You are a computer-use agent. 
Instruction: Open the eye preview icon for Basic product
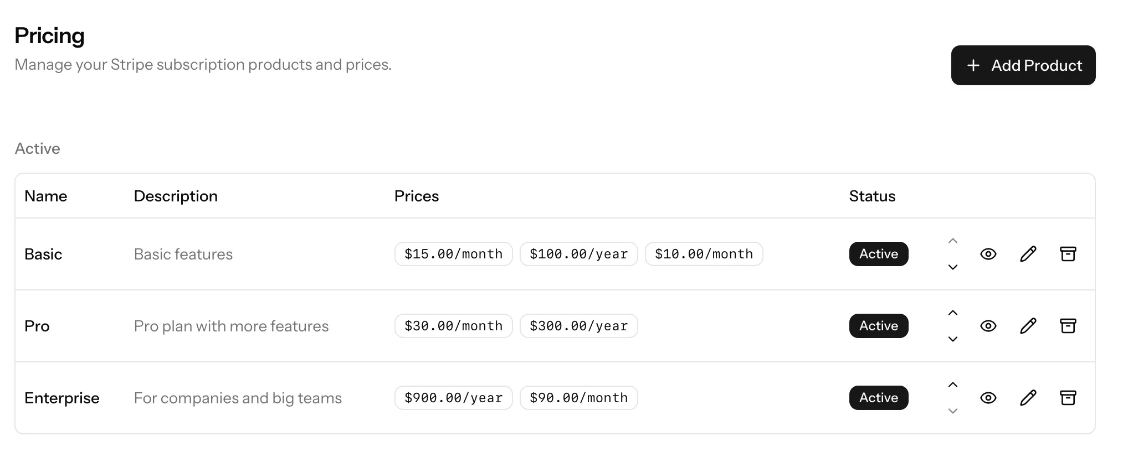(x=988, y=254)
